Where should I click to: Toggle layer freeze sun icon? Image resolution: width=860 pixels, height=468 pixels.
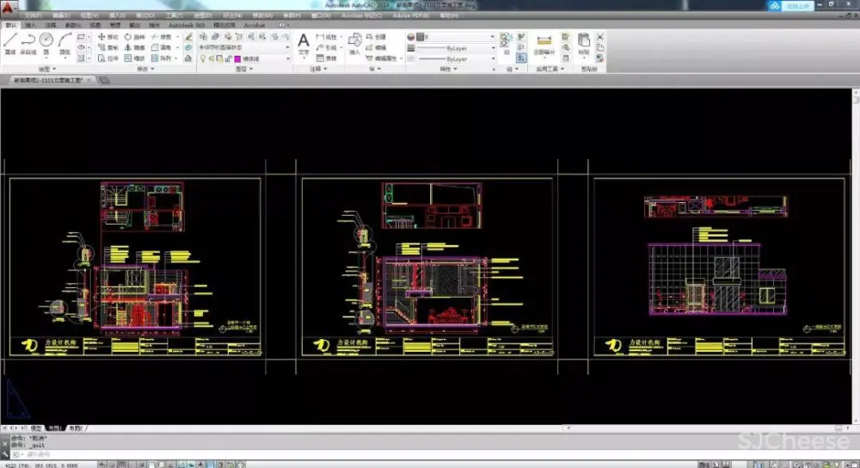click(x=211, y=58)
